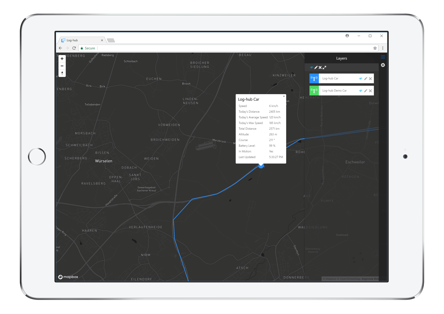Open the hamburger menu above the Layers panel
This screenshot has height=314, width=444.
coord(383,57)
